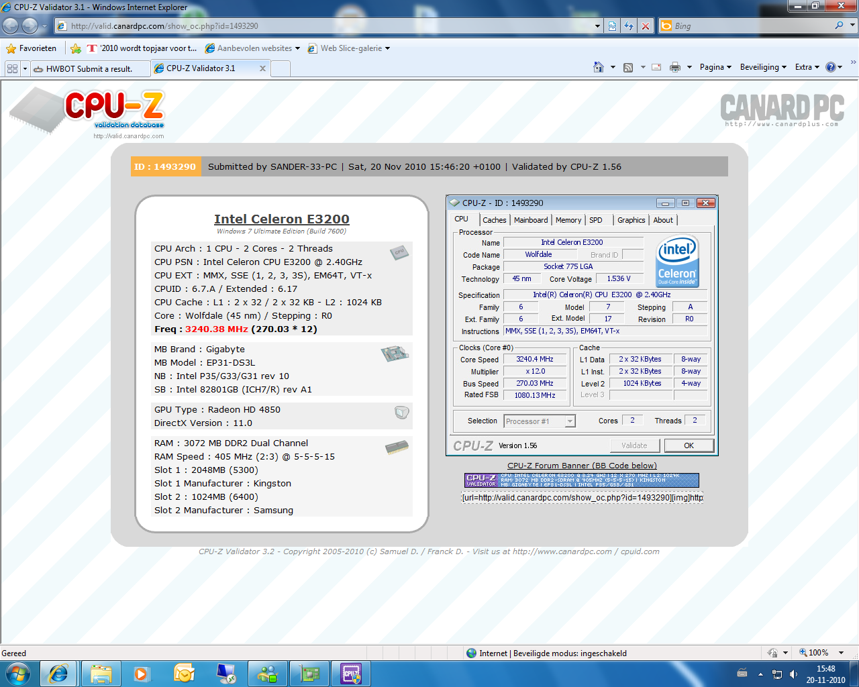Launch Windows Media Player from the taskbar
This screenshot has width=859, height=687.
point(142,674)
